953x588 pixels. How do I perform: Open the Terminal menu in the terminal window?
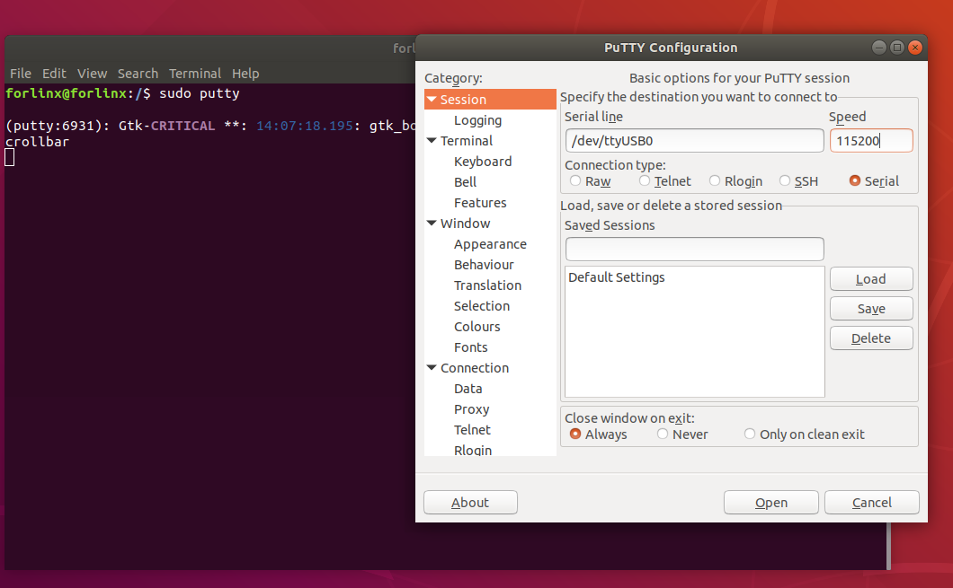pos(194,73)
